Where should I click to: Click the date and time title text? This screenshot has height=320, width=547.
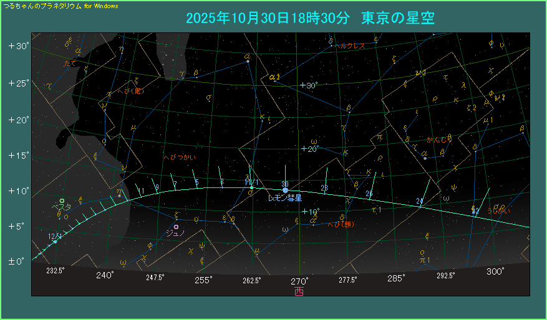310,19
